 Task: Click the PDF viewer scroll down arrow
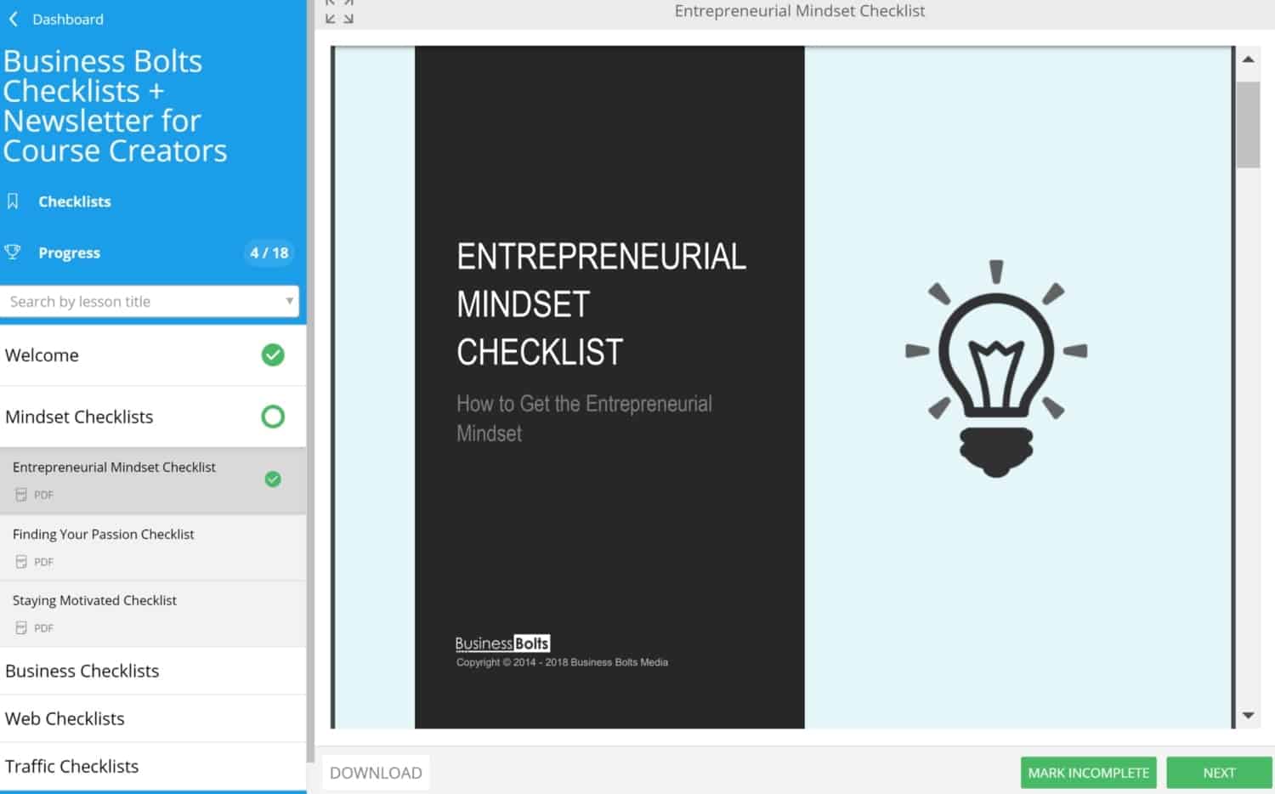click(x=1248, y=716)
